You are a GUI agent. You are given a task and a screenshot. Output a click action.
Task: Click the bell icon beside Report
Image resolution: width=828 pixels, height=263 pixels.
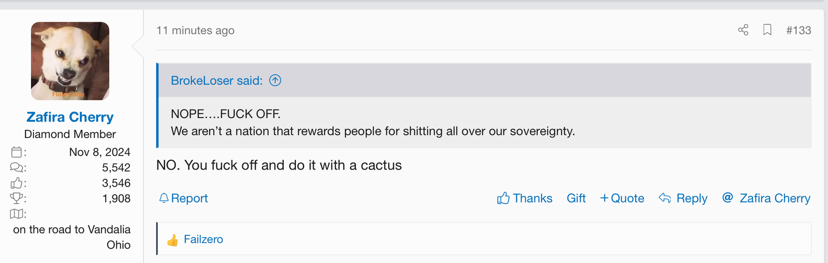click(164, 198)
